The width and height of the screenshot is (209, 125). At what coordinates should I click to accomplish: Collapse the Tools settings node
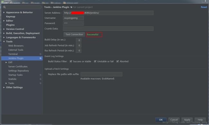pos(4,42)
